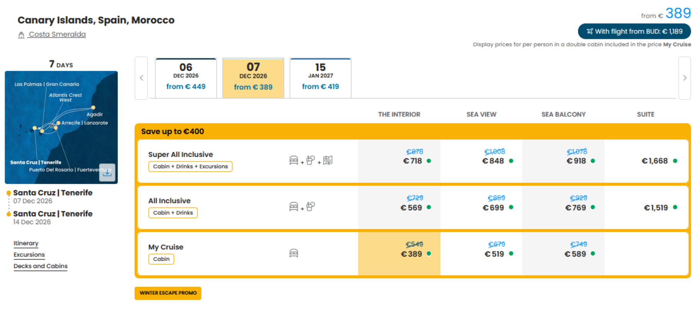Click the bed icon in Super All Inclusive row
This screenshot has width=694, height=309.
[294, 160]
